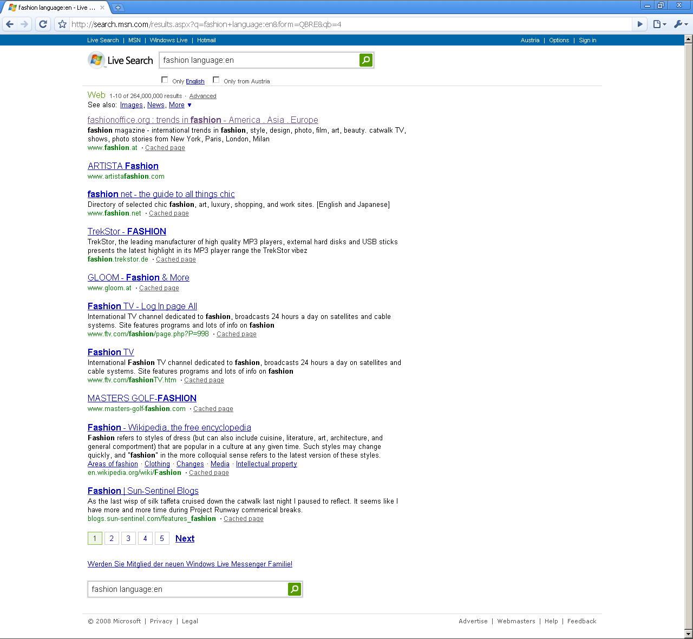The image size is (693, 639).
Task: Go to results page 5
Action: pyautogui.click(x=162, y=538)
